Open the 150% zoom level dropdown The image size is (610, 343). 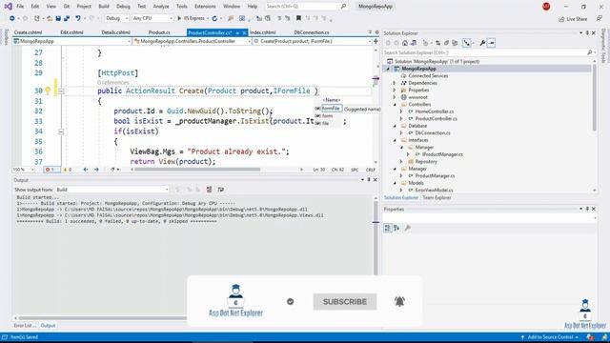pyautogui.click(x=23, y=170)
